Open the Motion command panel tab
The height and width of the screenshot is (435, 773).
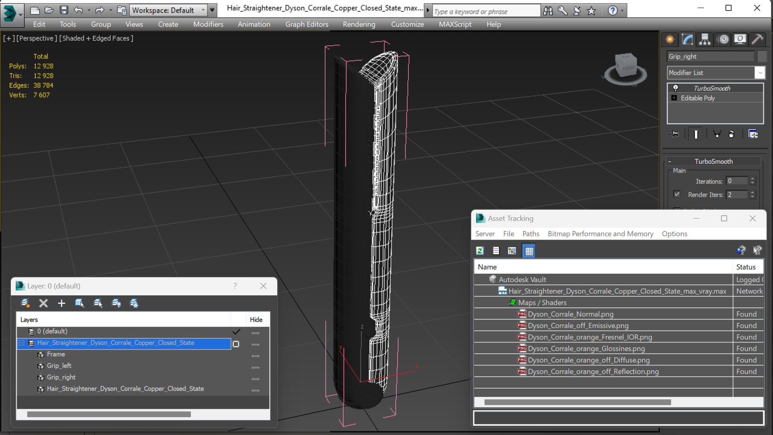click(723, 39)
